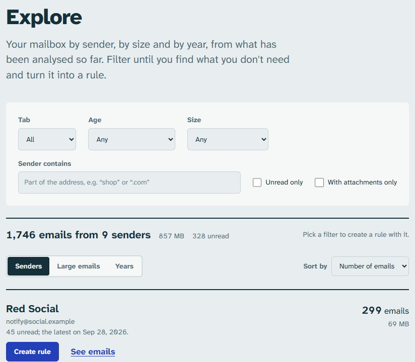Select the Pick a filter hint text
415x362 pixels.
(x=356, y=234)
